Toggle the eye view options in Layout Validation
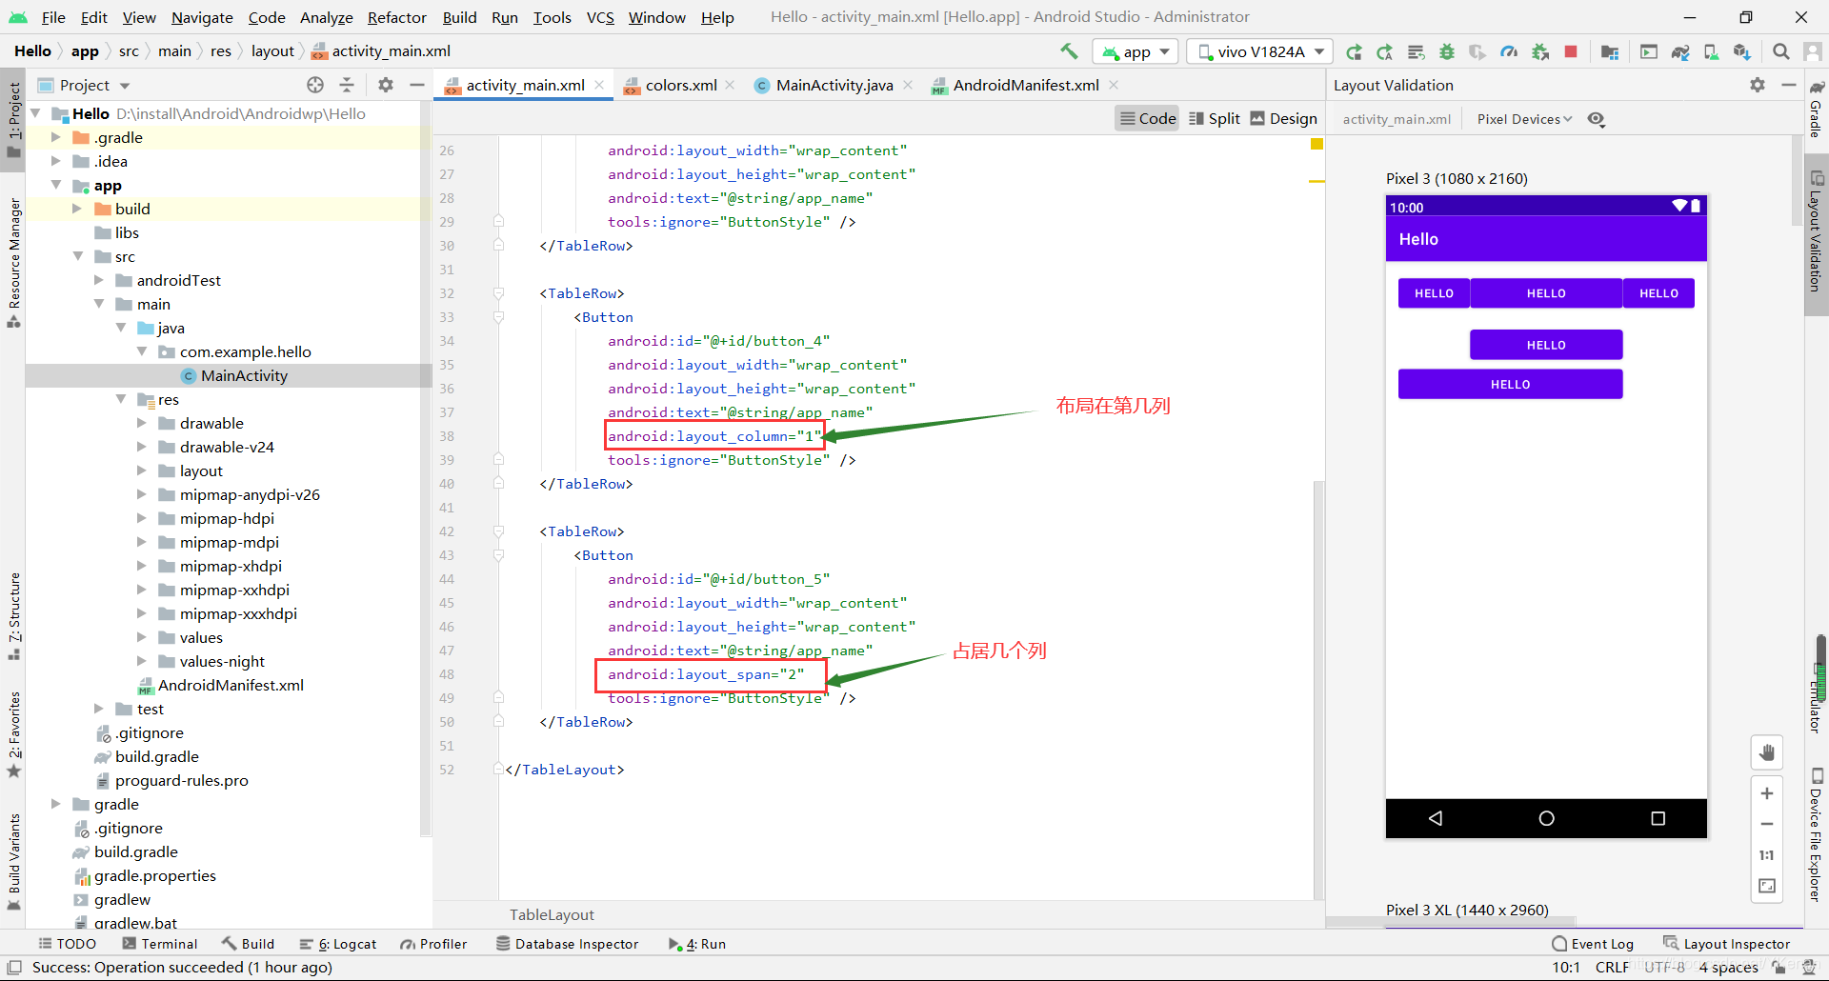Screen dimensions: 1829x981 pyautogui.click(x=1597, y=119)
